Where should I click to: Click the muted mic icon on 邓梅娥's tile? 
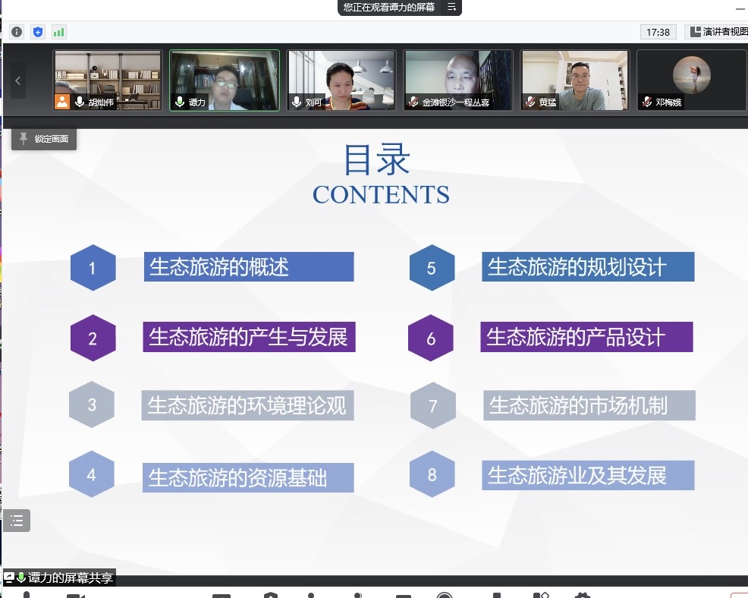646,102
